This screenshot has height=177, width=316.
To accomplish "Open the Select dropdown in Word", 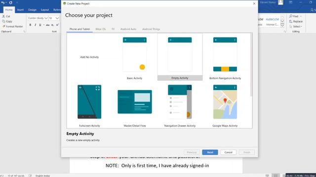I will pos(296,26).
